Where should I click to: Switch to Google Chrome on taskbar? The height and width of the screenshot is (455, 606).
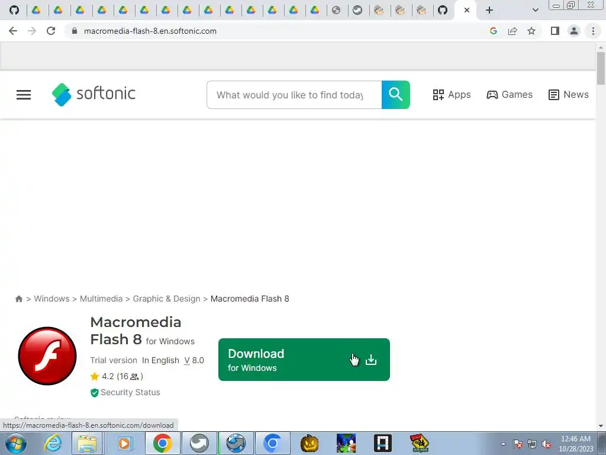162,443
